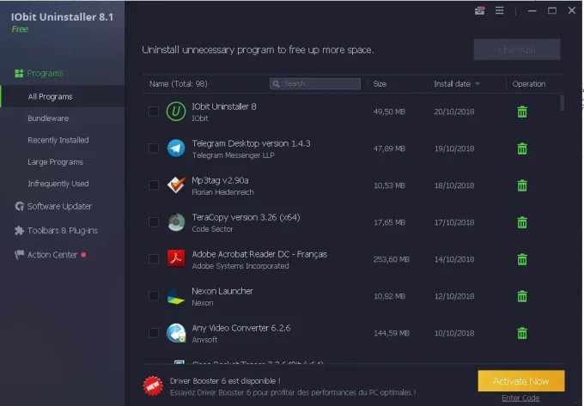Switch to Large Programs list
Image resolution: width=584 pixels, height=406 pixels.
55,162
